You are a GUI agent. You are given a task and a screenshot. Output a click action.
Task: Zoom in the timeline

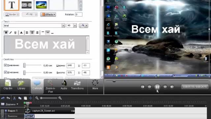click(60, 98)
